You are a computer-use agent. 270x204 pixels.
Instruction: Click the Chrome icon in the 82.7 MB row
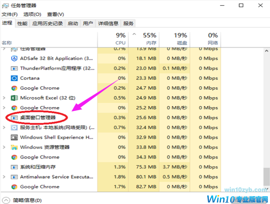click(14, 187)
